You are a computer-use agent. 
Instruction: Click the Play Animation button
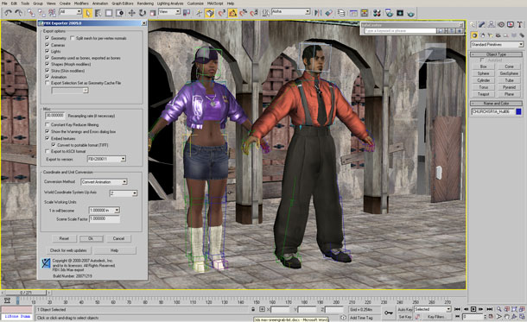(473, 309)
